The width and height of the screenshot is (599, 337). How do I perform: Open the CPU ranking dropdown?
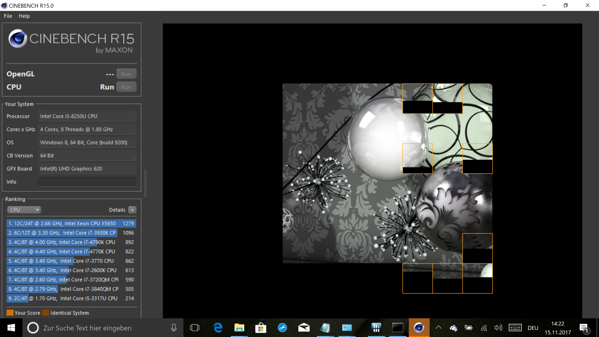click(24, 210)
